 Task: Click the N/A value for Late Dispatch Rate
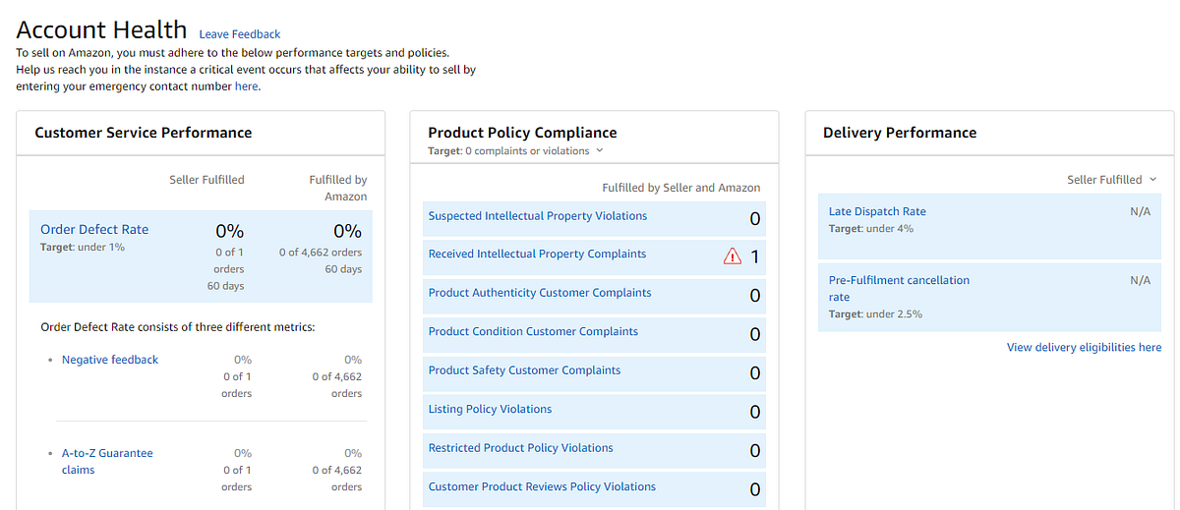pyautogui.click(x=1141, y=212)
